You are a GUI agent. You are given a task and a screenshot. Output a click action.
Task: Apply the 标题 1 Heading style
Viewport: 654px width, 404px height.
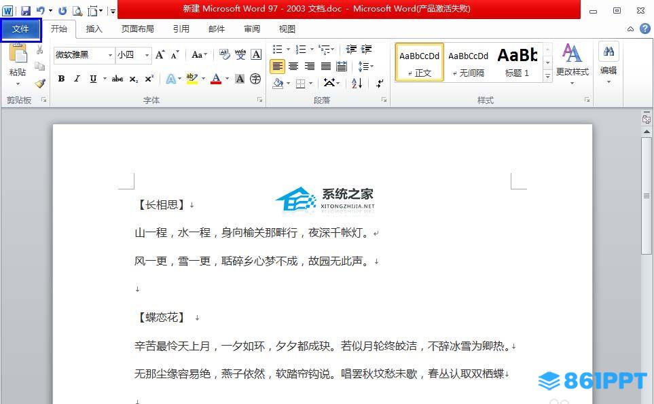(517, 62)
